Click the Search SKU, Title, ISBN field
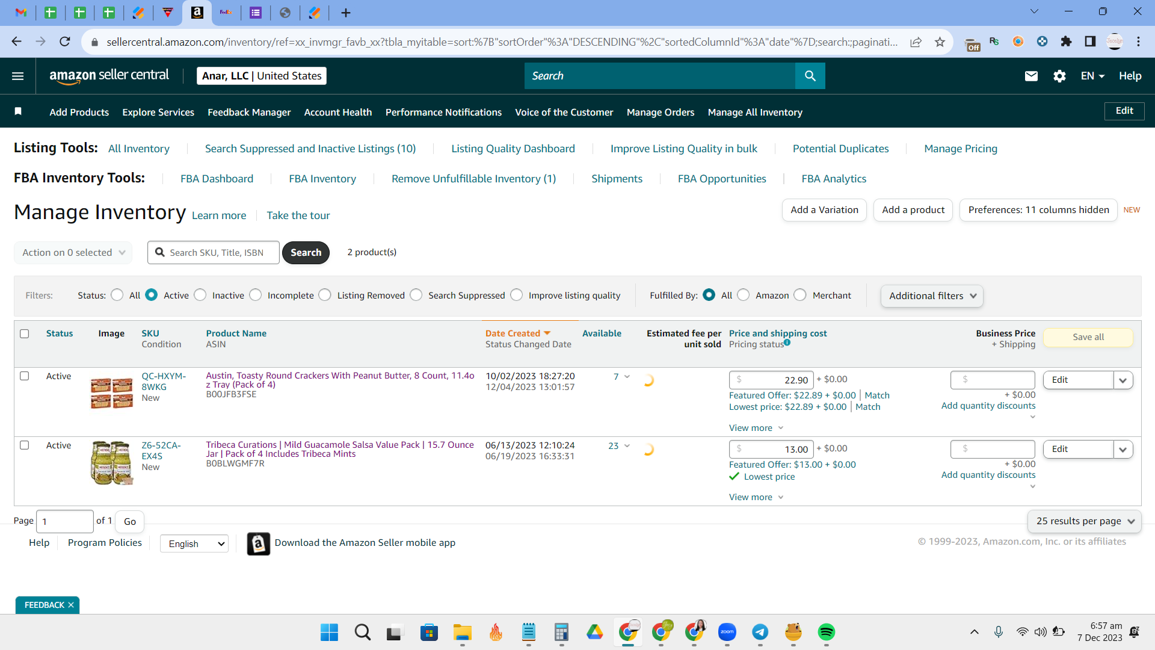The height and width of the screenshot is (650, 1155). [x=214, y=253]
